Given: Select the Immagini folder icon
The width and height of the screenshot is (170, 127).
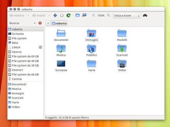Looking at the screenshot, I should [x=91, y=33].
